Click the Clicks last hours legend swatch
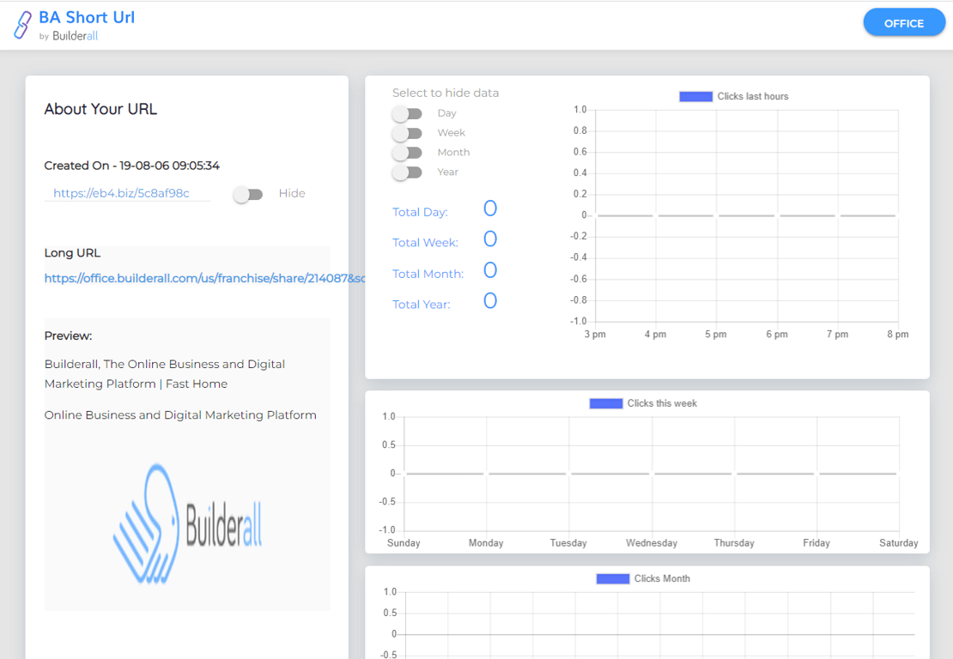The height and width of the screenshot is (659, 953). click(x=696, y=97)
